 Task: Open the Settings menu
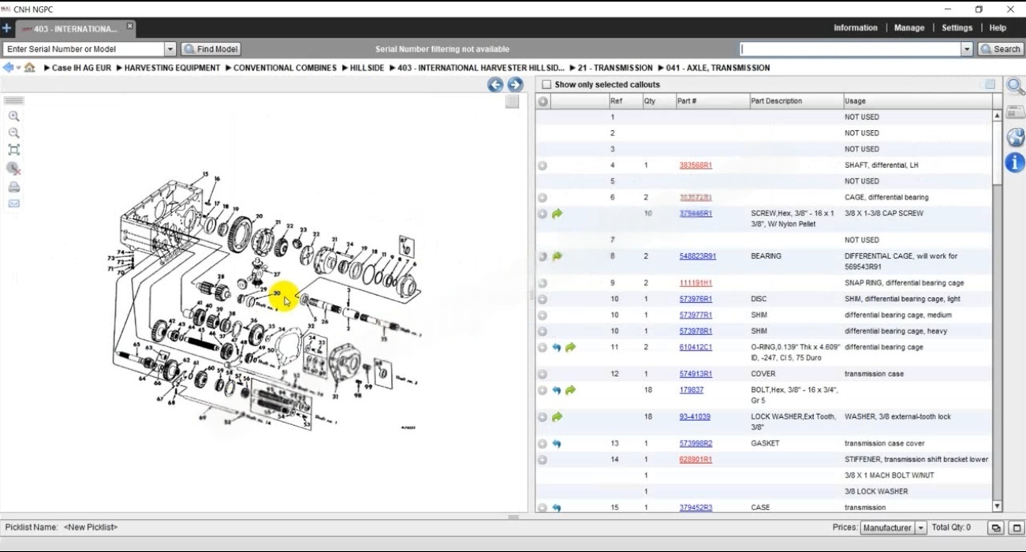(x=957, y=28)
